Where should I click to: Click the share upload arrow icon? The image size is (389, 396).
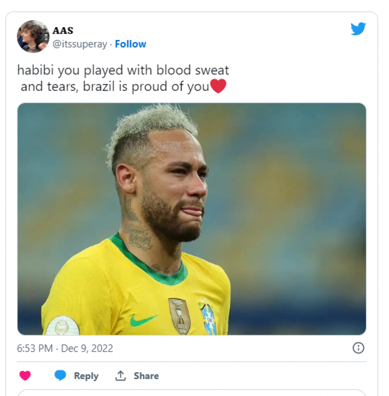coord(120,376)
